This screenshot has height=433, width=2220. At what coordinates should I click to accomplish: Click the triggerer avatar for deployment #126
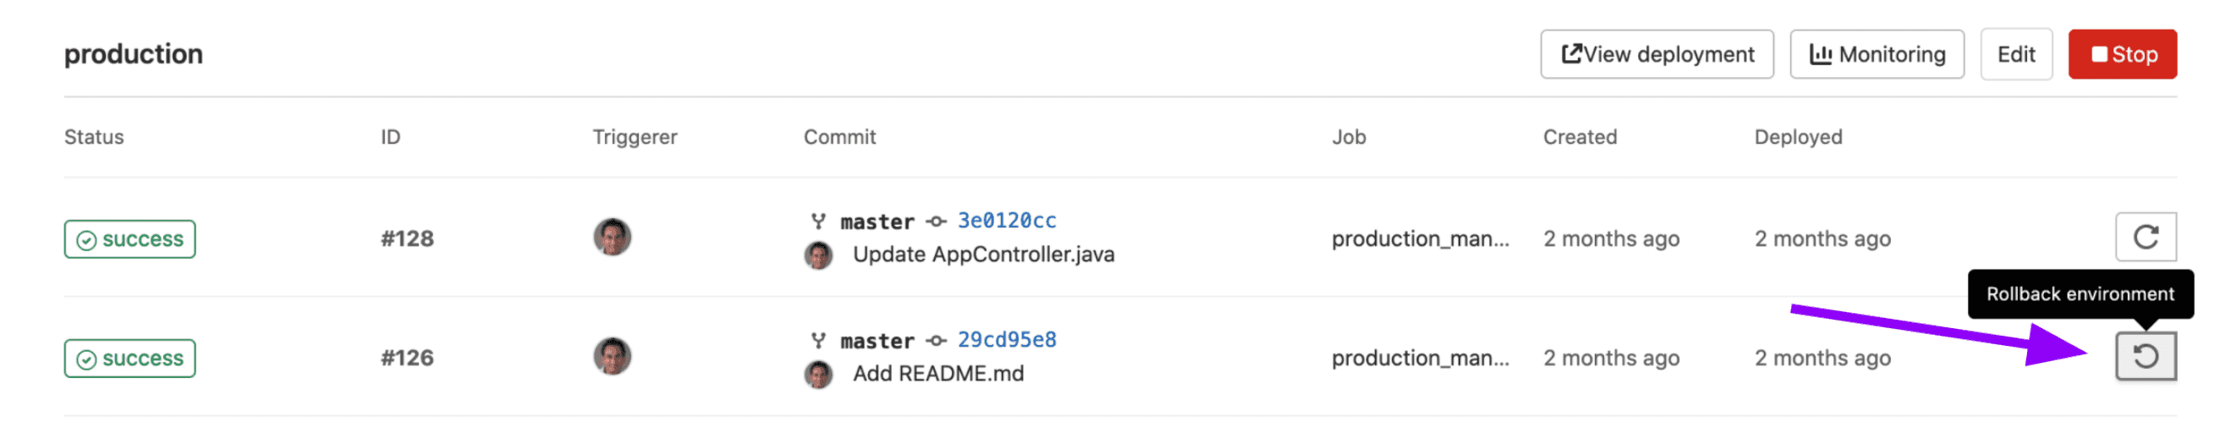[612, 356]
